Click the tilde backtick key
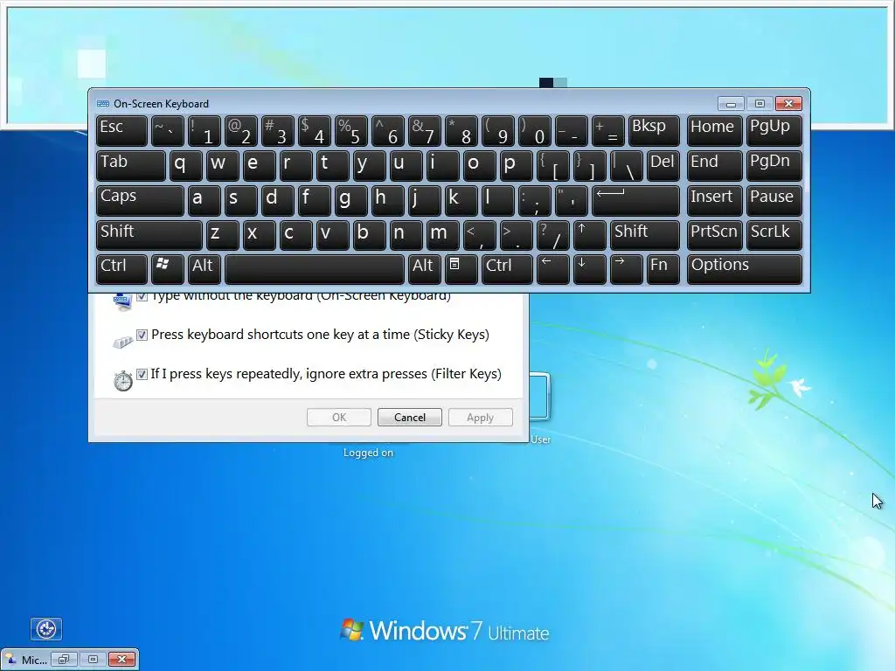This screenshot has width=895, height=671. [167, 131]
